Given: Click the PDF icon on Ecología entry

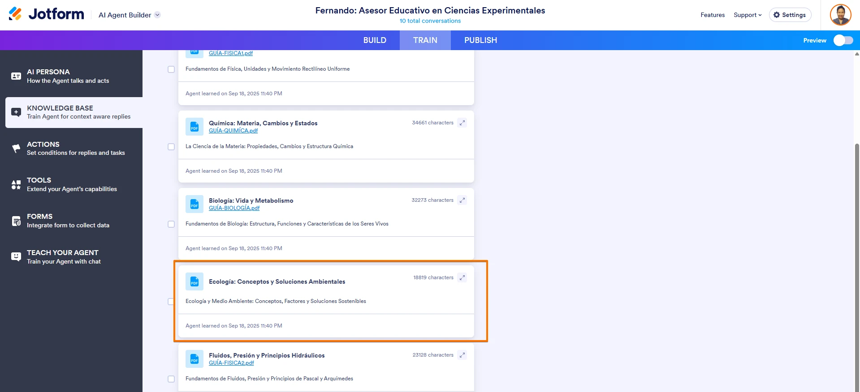Looking at the screenshot, I should tap(194, 281).
